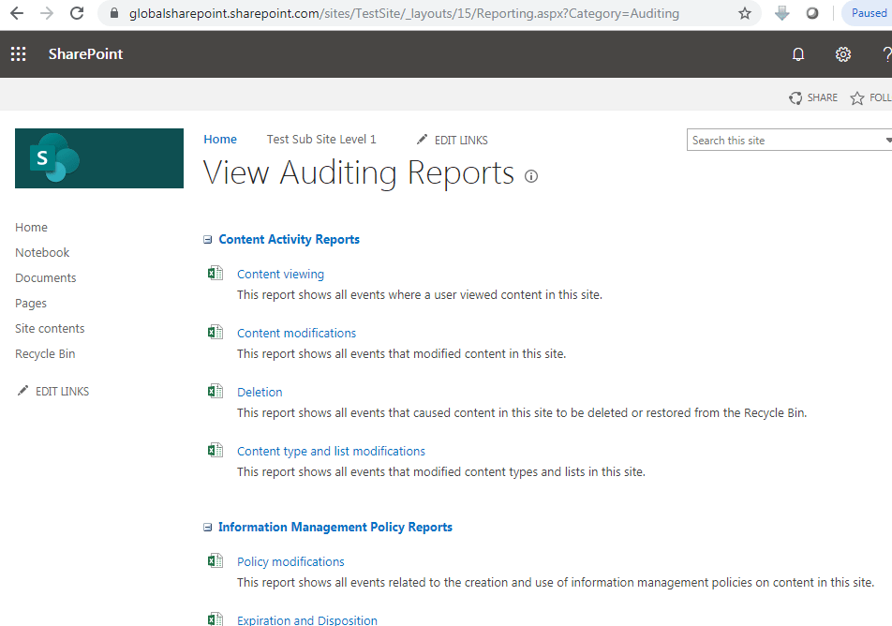892x626 pixels.
Task: Open the notifications bell icon
Action: tap(798, 54)
